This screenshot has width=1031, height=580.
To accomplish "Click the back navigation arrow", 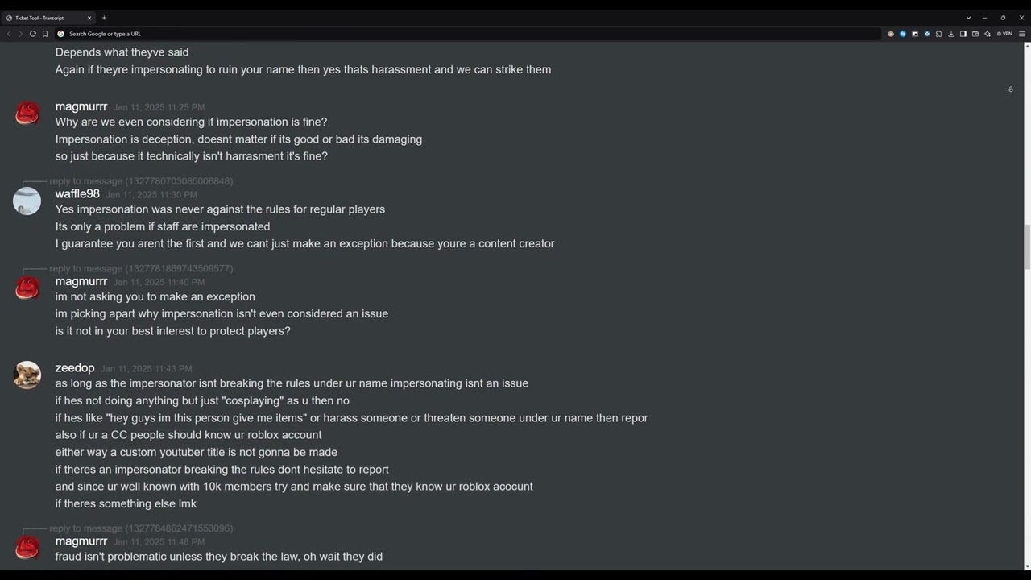I will (9, 34).
